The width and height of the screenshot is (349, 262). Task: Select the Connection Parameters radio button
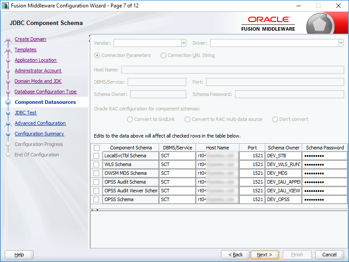pos(97,55)
